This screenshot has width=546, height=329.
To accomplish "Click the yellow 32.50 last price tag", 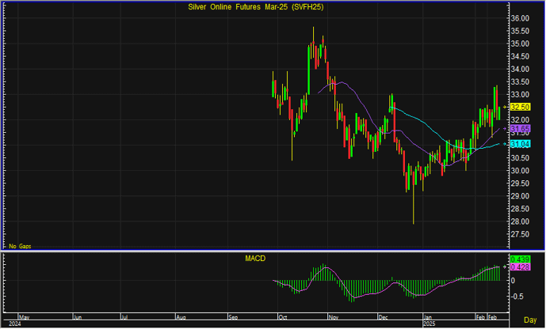I will click(520, 107).
